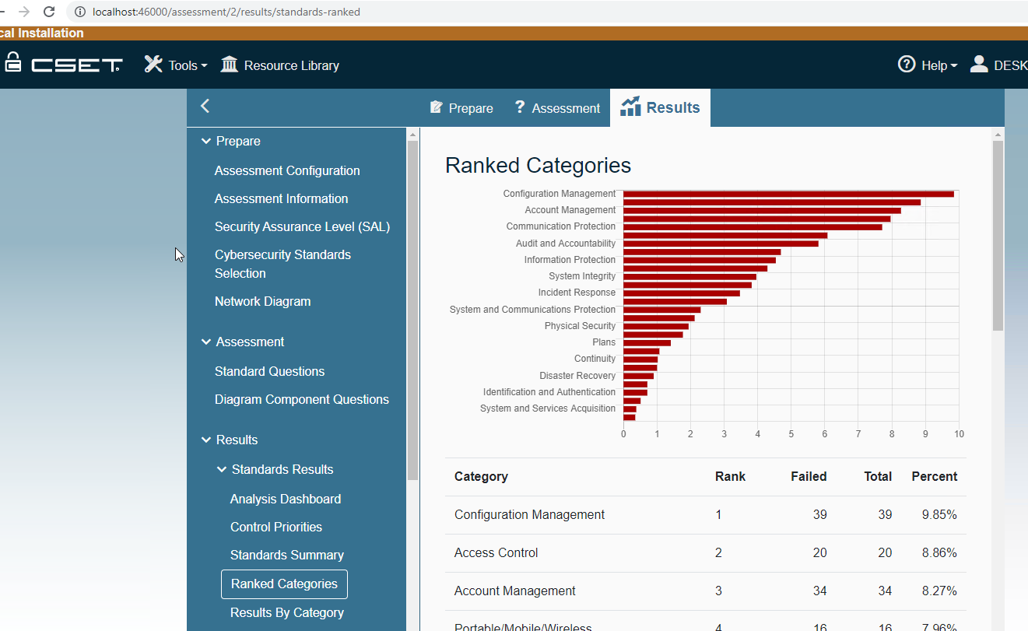Click the site info icon in address bar
The width and height of the screenshot is (1028, 631).
click(79, 12)
